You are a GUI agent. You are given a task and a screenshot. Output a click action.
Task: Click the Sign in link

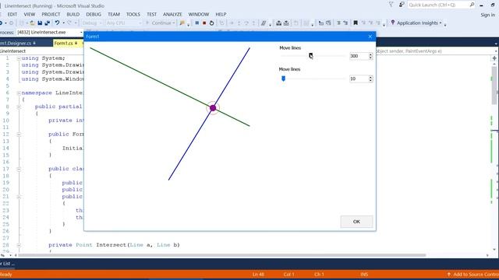click(488, 15)
